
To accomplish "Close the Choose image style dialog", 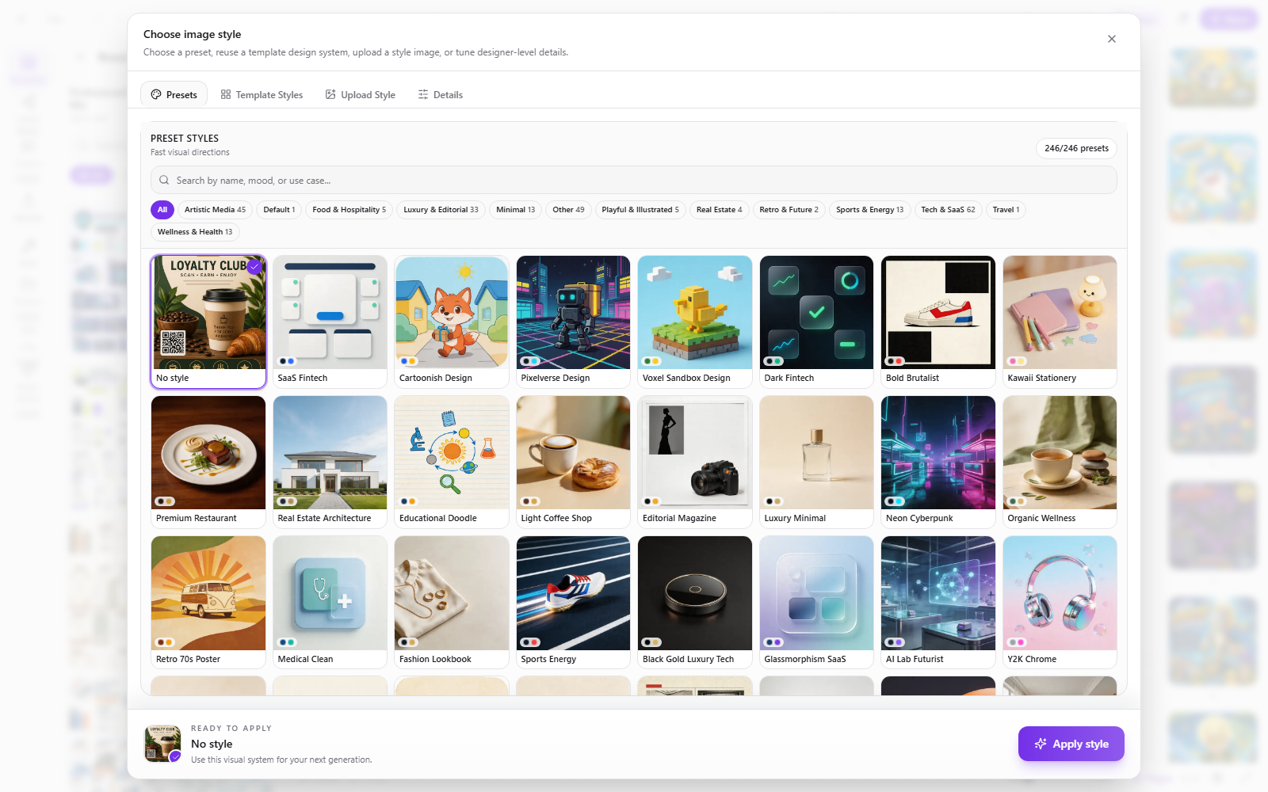I will [x=1112, y=39].
